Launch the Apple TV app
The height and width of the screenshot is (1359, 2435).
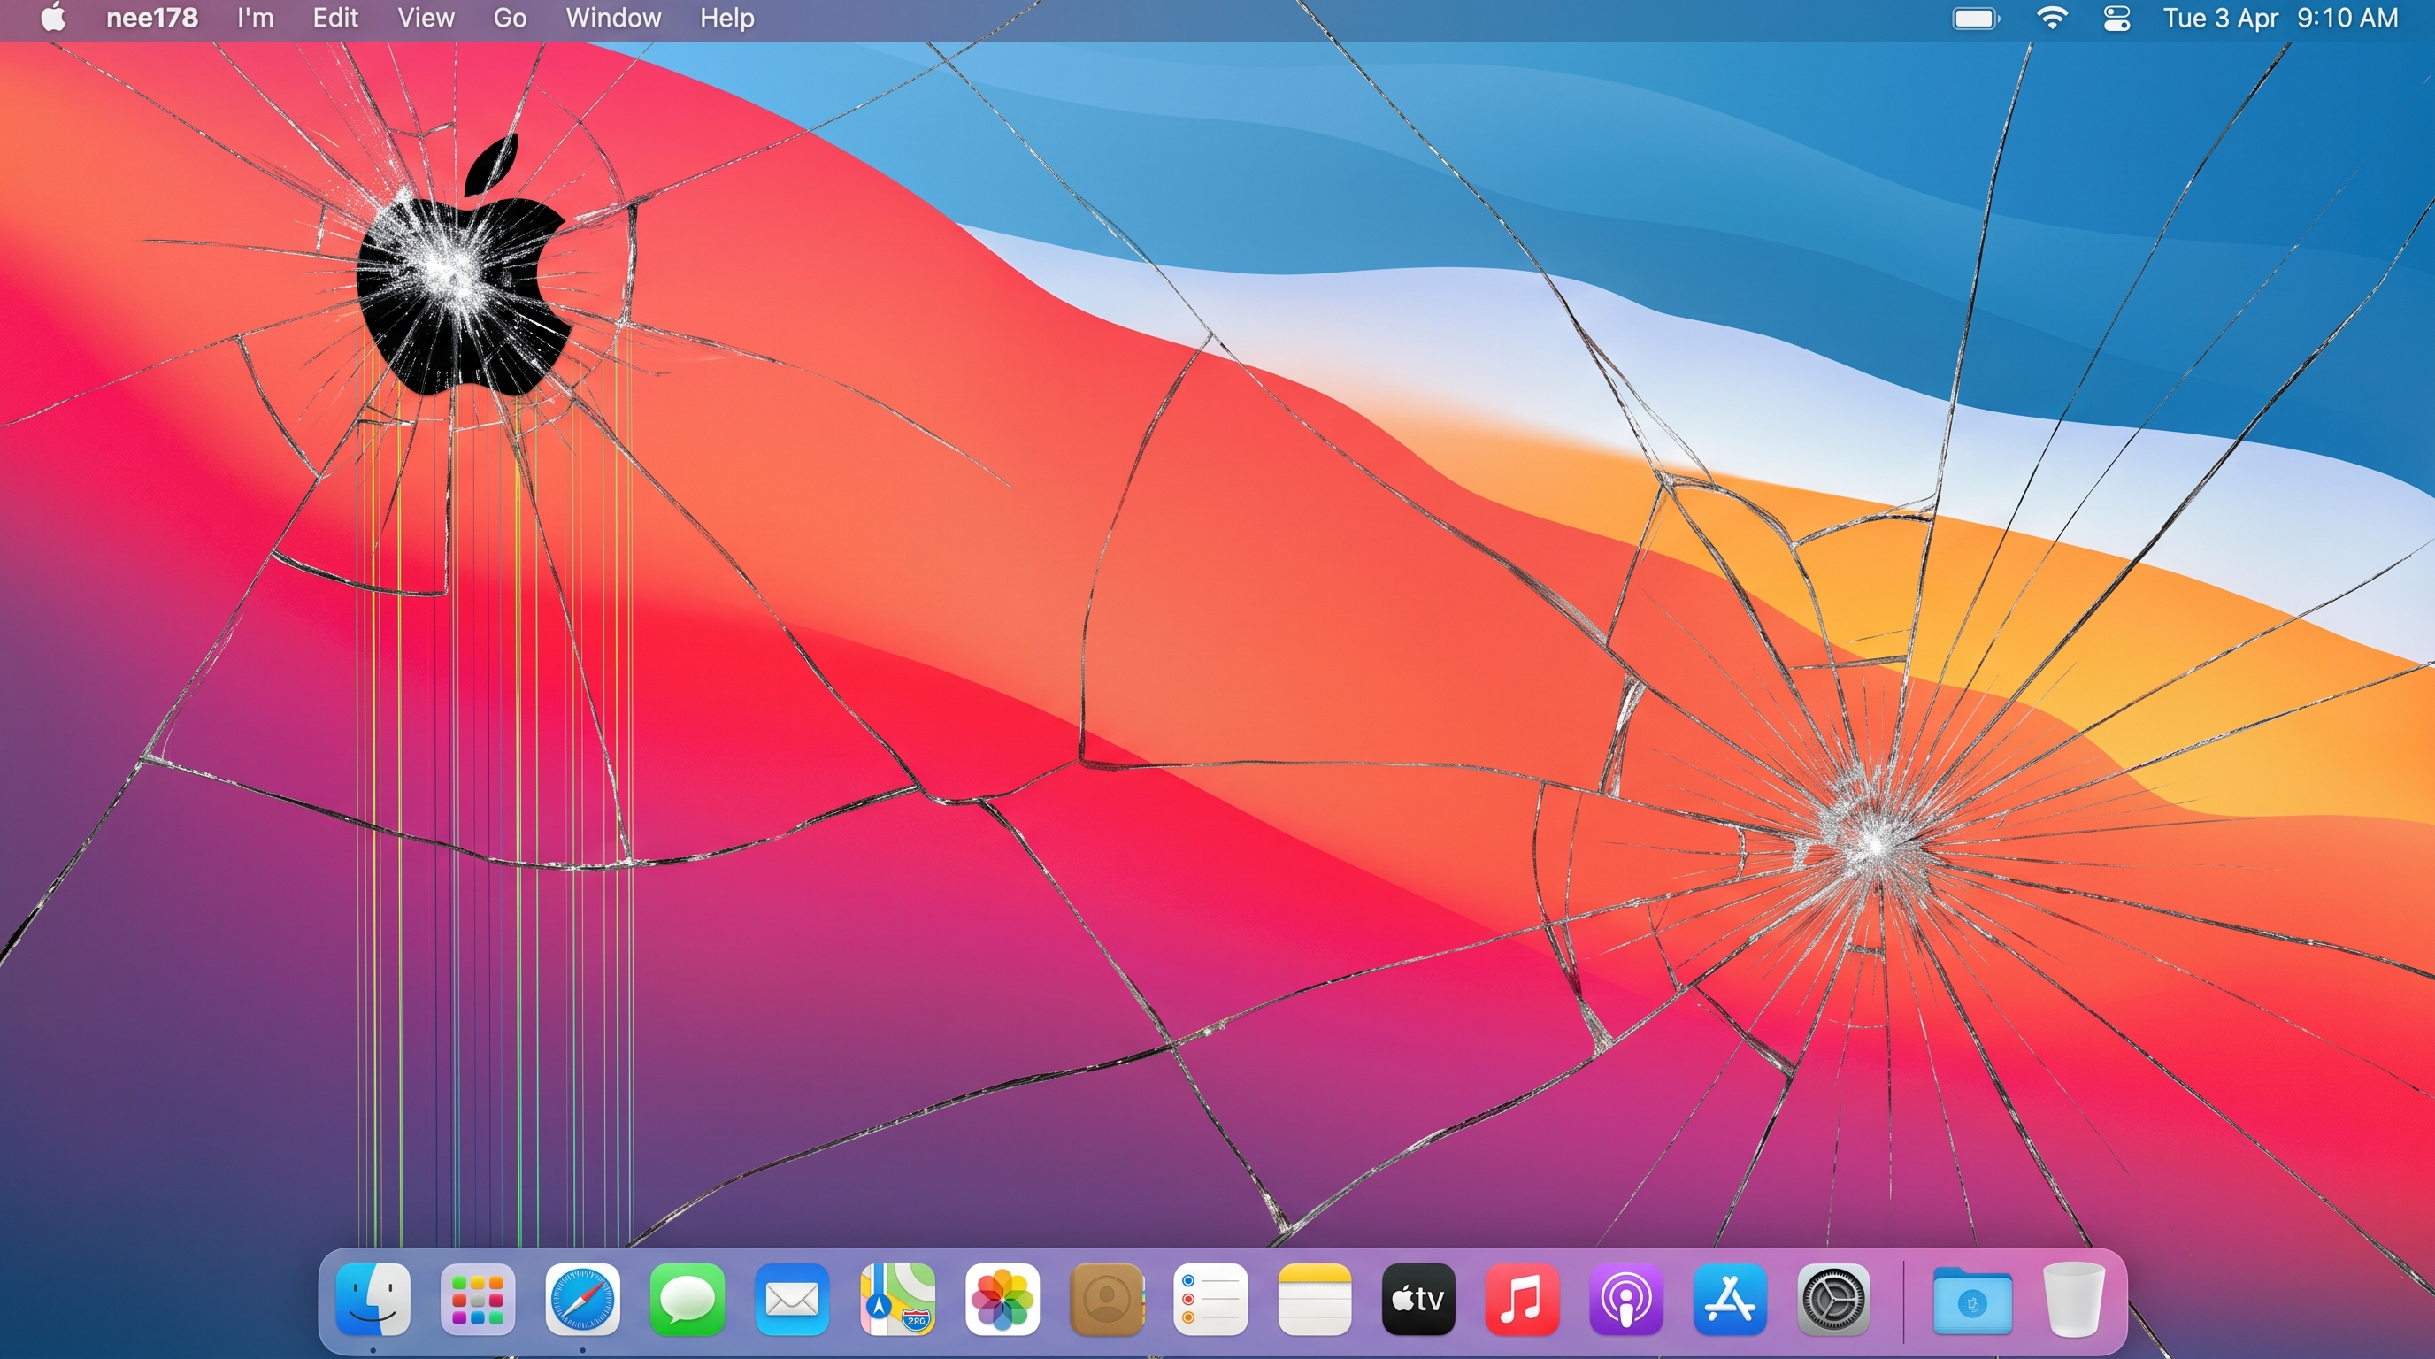(x=1417, y=1300)
